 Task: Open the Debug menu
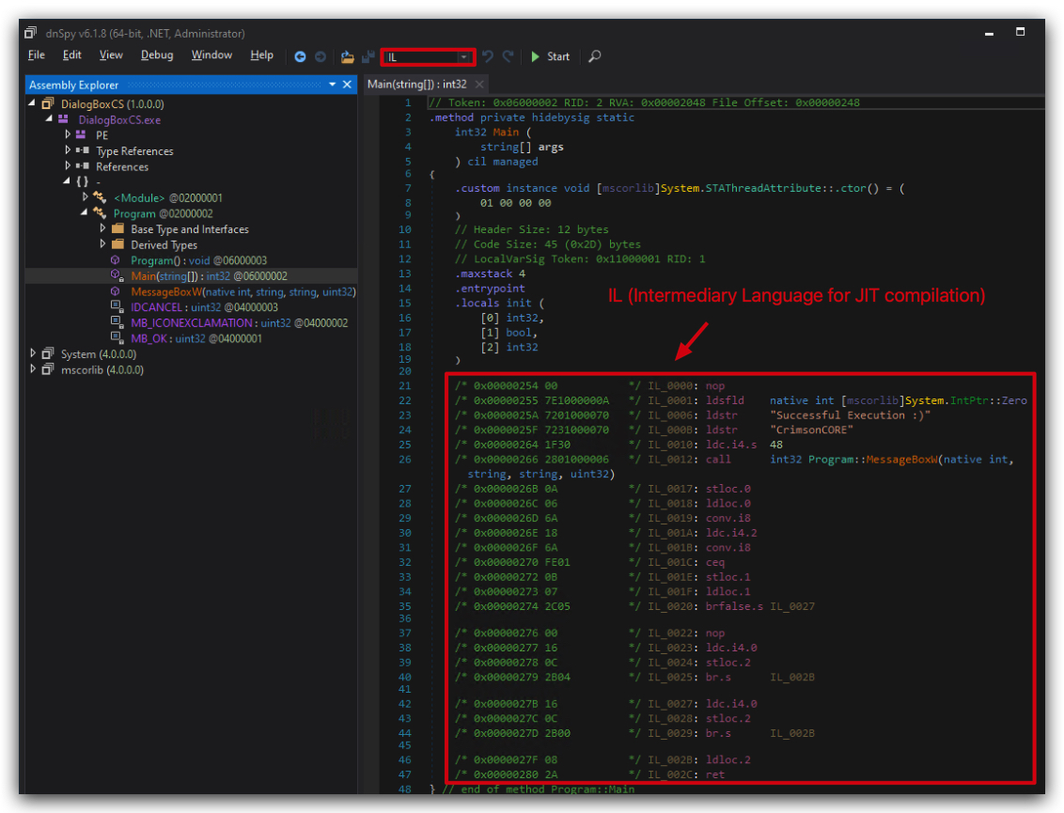point(157,55)
